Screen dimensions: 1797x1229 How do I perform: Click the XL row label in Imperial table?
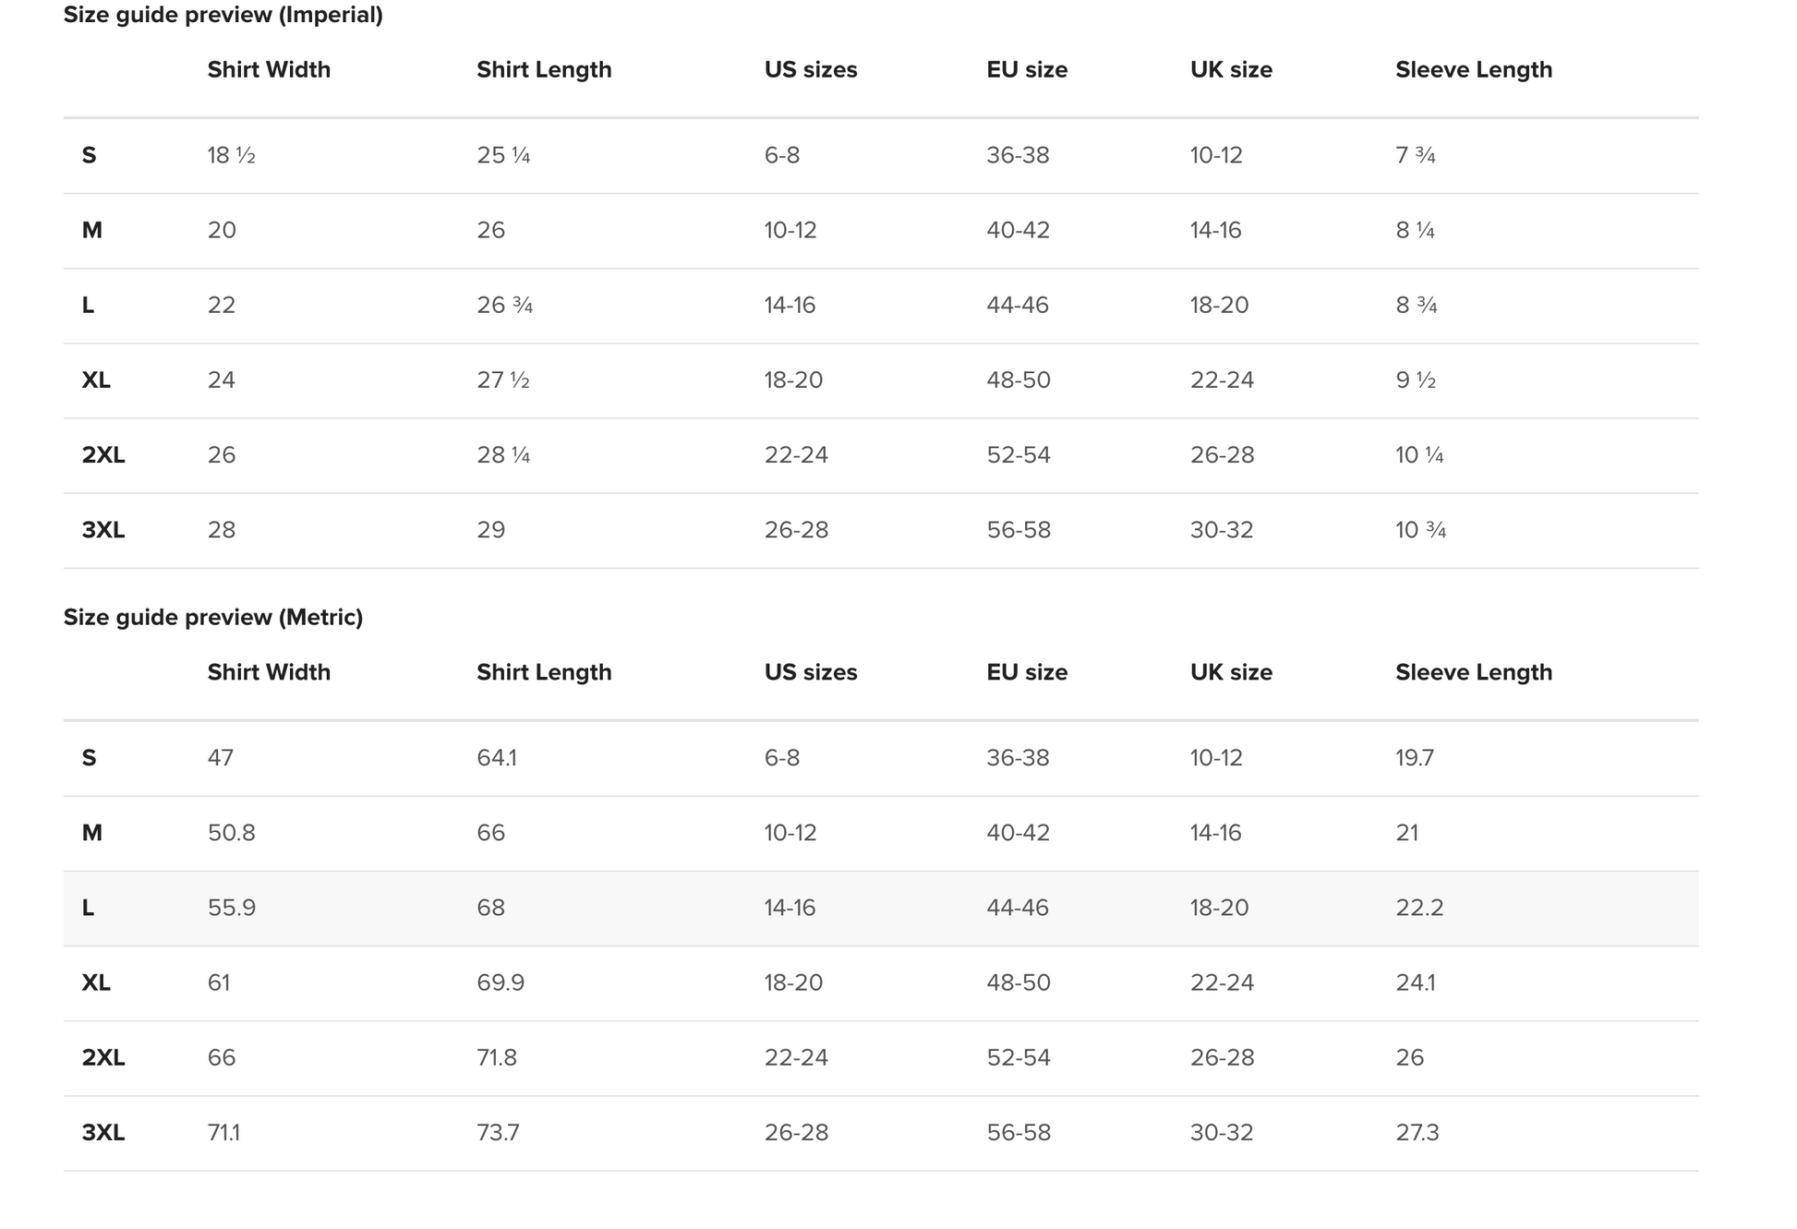click(x=96, y=380)
